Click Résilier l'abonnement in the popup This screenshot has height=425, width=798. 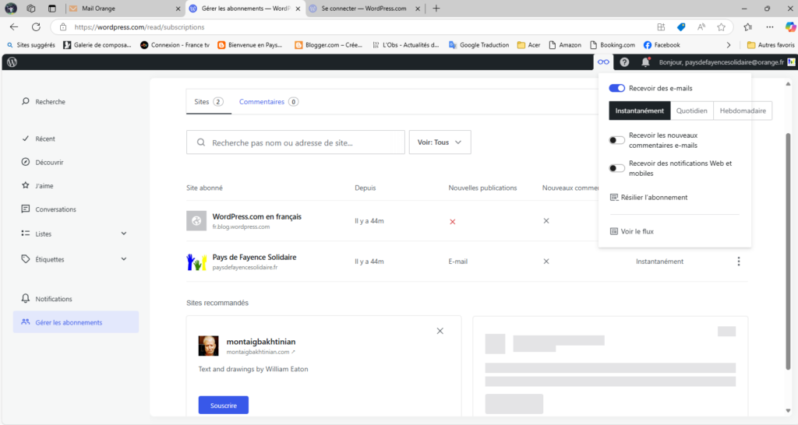(653, 198)
